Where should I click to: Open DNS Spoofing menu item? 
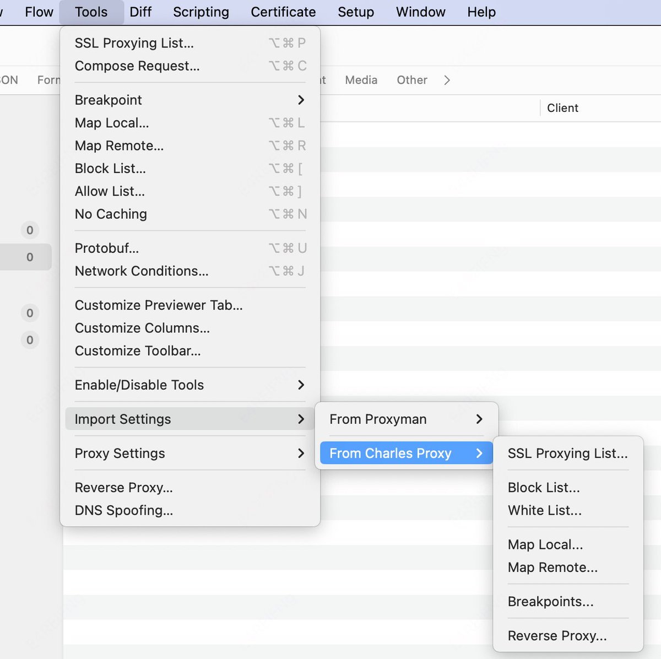[x=190, y=510]
